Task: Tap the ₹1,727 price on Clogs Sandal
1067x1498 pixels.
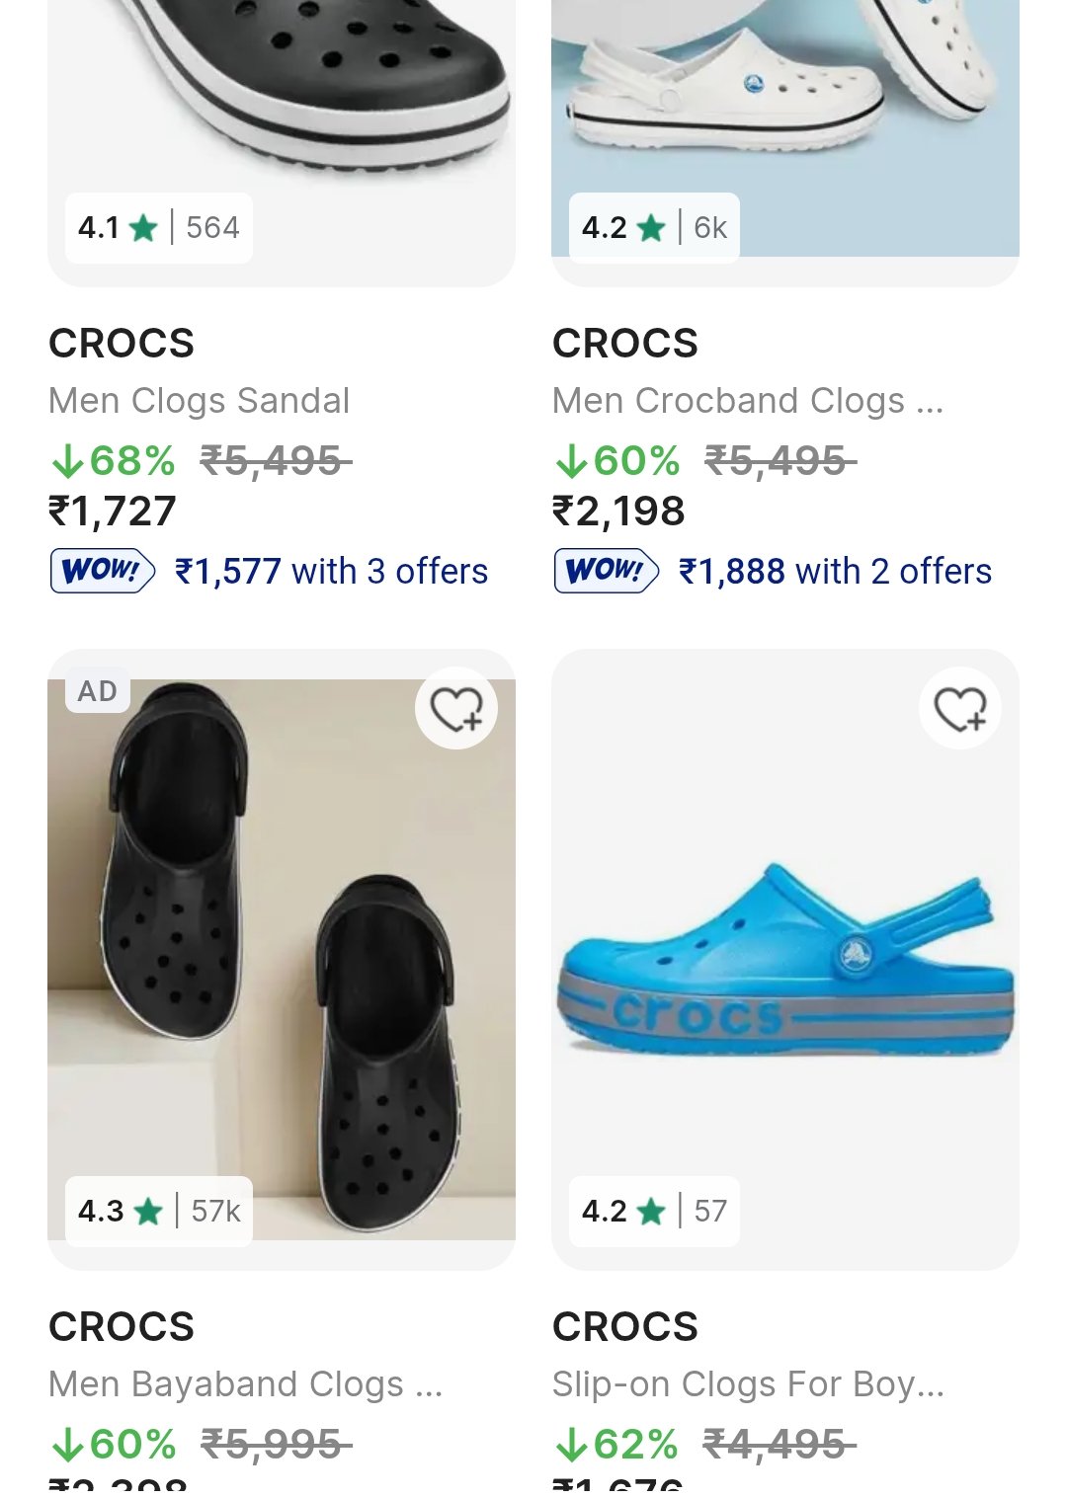Action: click(113, 512)
